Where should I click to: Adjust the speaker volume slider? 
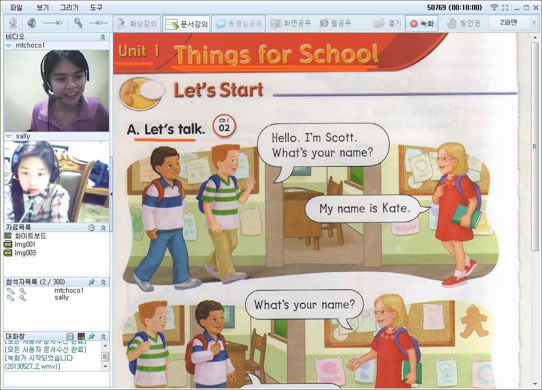pos(52,23)
